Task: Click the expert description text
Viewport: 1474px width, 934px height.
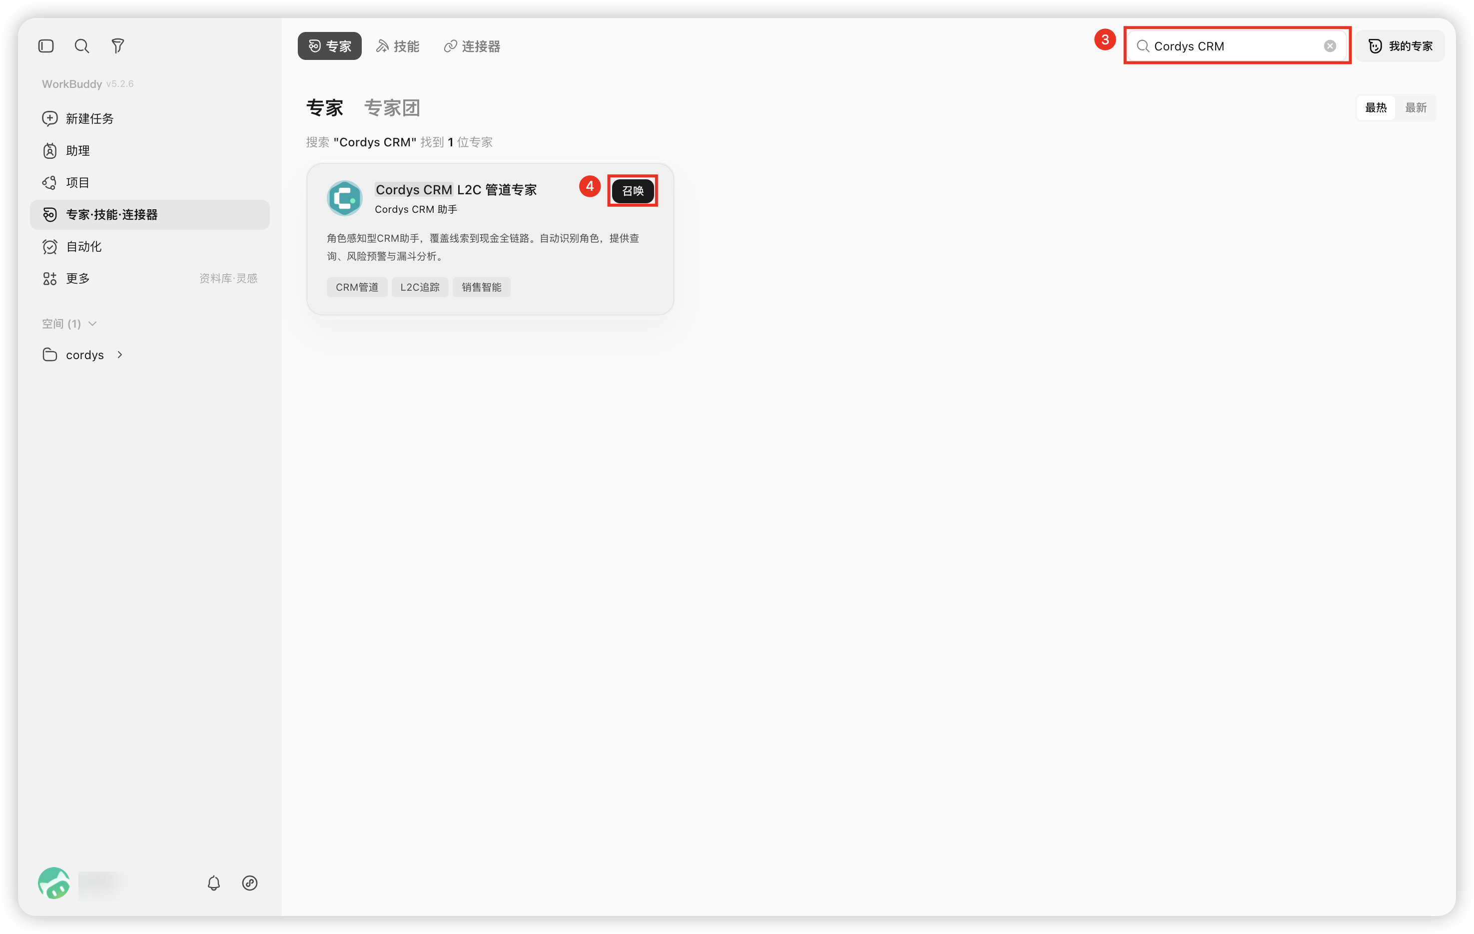Action: tap(483, 247)
